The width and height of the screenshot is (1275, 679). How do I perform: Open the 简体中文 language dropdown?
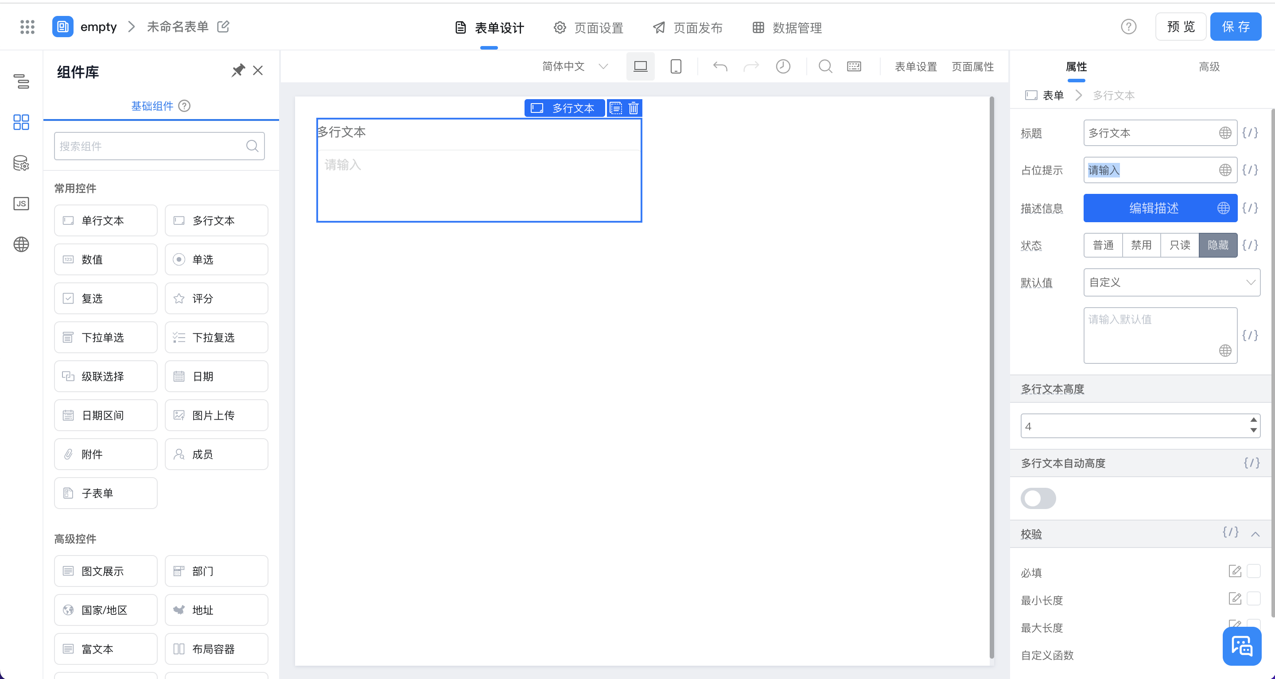575,66
